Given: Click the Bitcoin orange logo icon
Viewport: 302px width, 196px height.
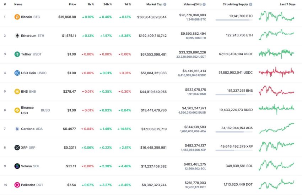Looking at the screenshot, I should (x=17, y=17).
